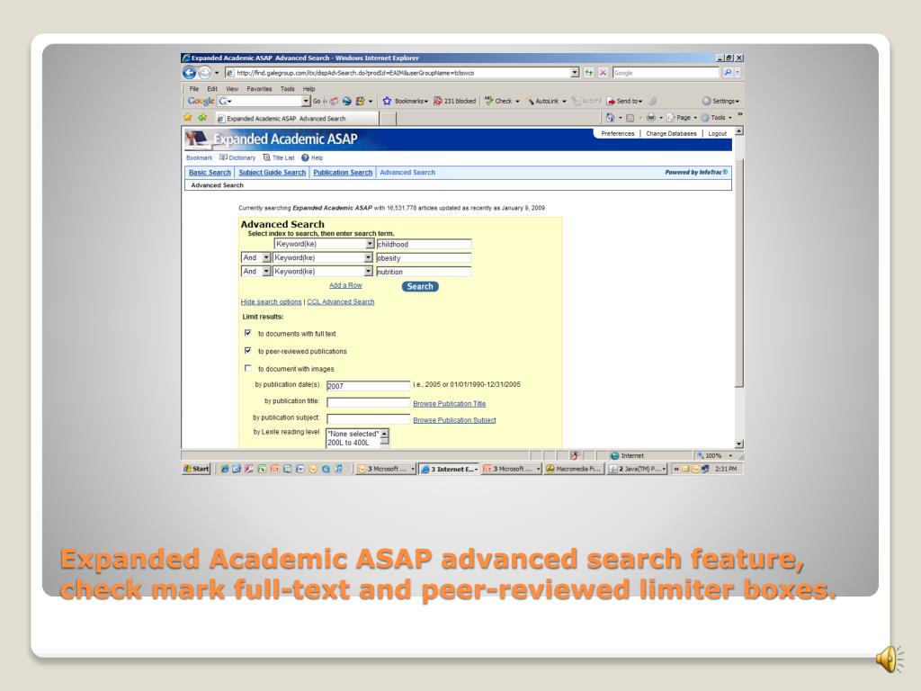Play the slide's audio speaker icon

890,659
